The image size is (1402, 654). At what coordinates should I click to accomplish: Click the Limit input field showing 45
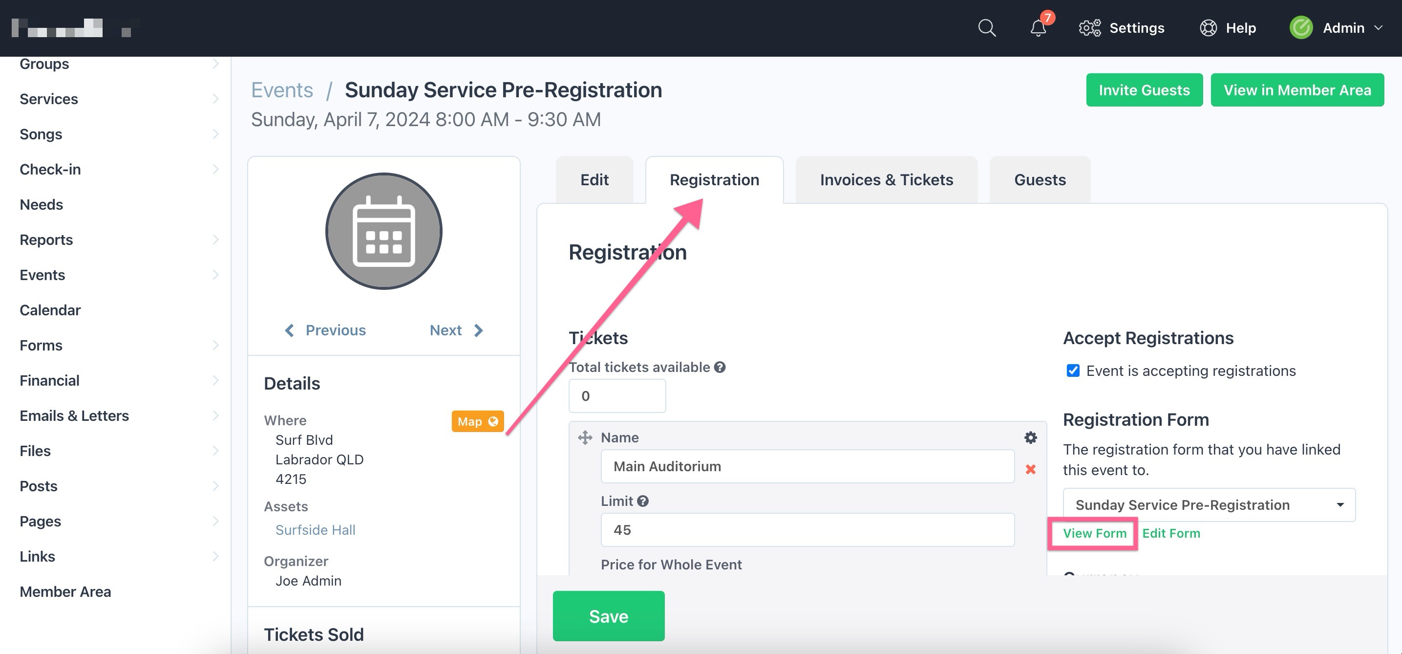(807, 529)
